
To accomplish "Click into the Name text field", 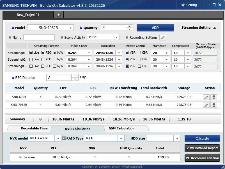I will tap(39, 38).
